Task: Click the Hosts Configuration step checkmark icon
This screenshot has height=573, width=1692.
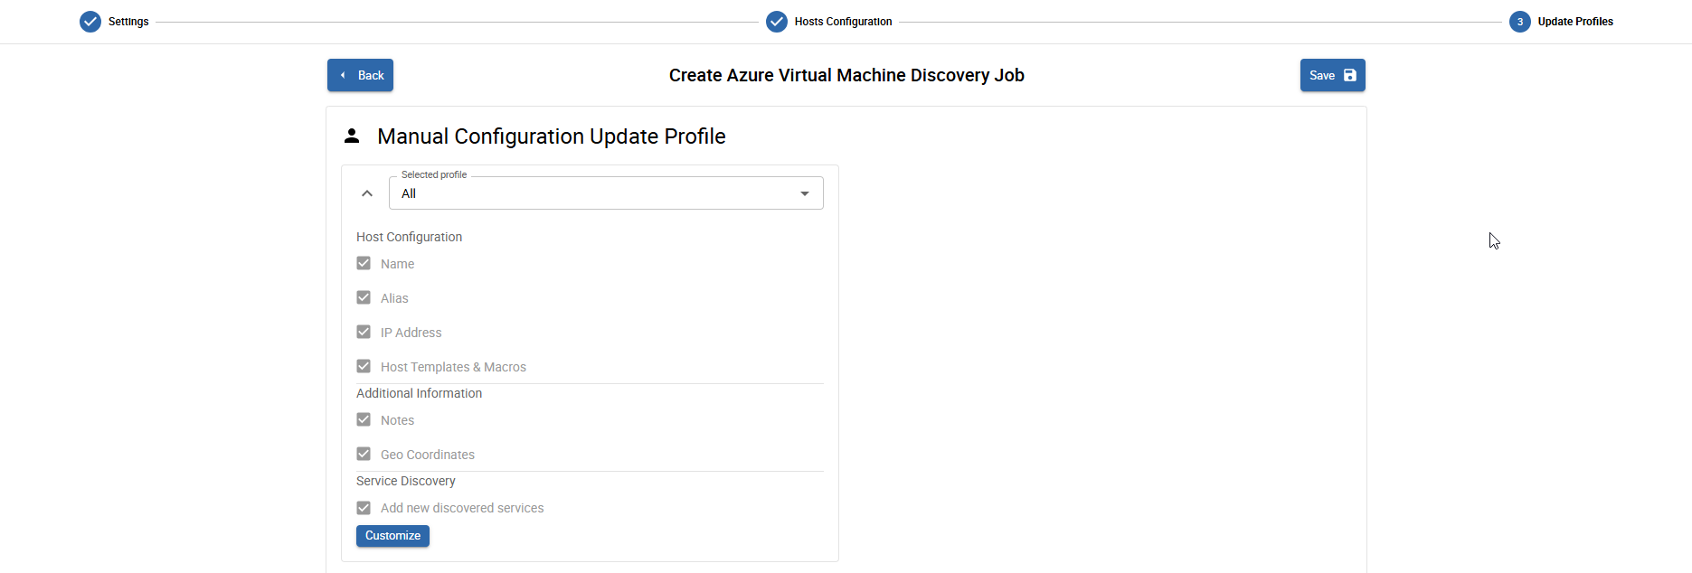Action: pyautogui.click(x=777, y=22)
